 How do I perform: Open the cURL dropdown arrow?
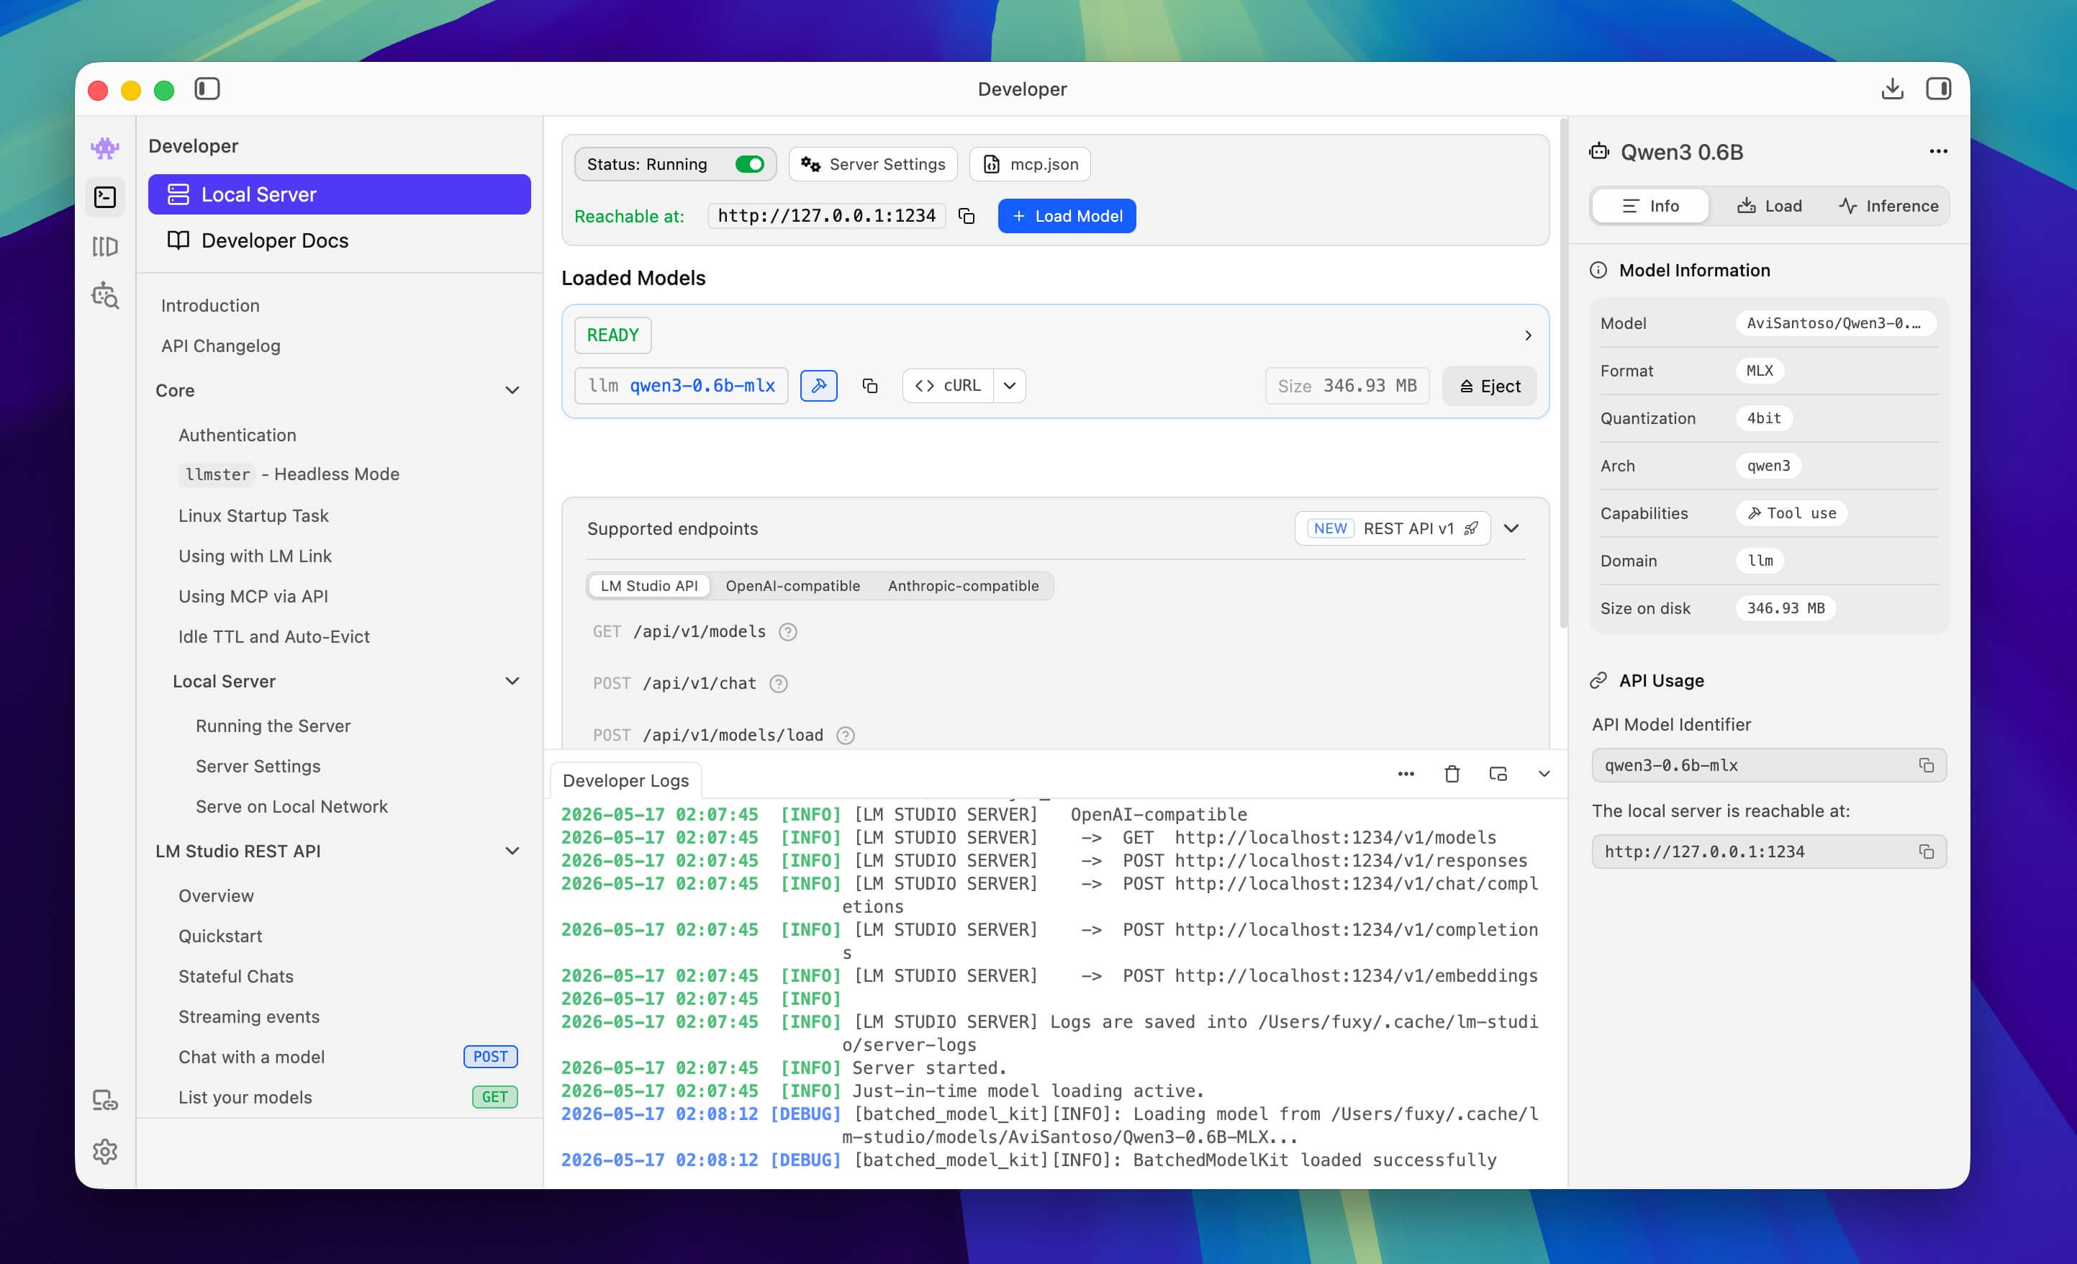1009,385
